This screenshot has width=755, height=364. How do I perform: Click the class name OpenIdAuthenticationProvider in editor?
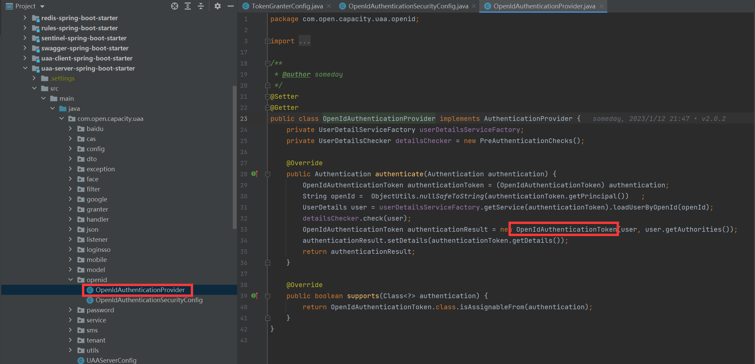click(379, 119)
